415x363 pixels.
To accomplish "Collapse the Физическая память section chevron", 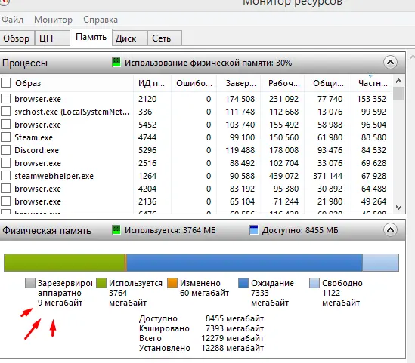I will click(x=390, y=230).
